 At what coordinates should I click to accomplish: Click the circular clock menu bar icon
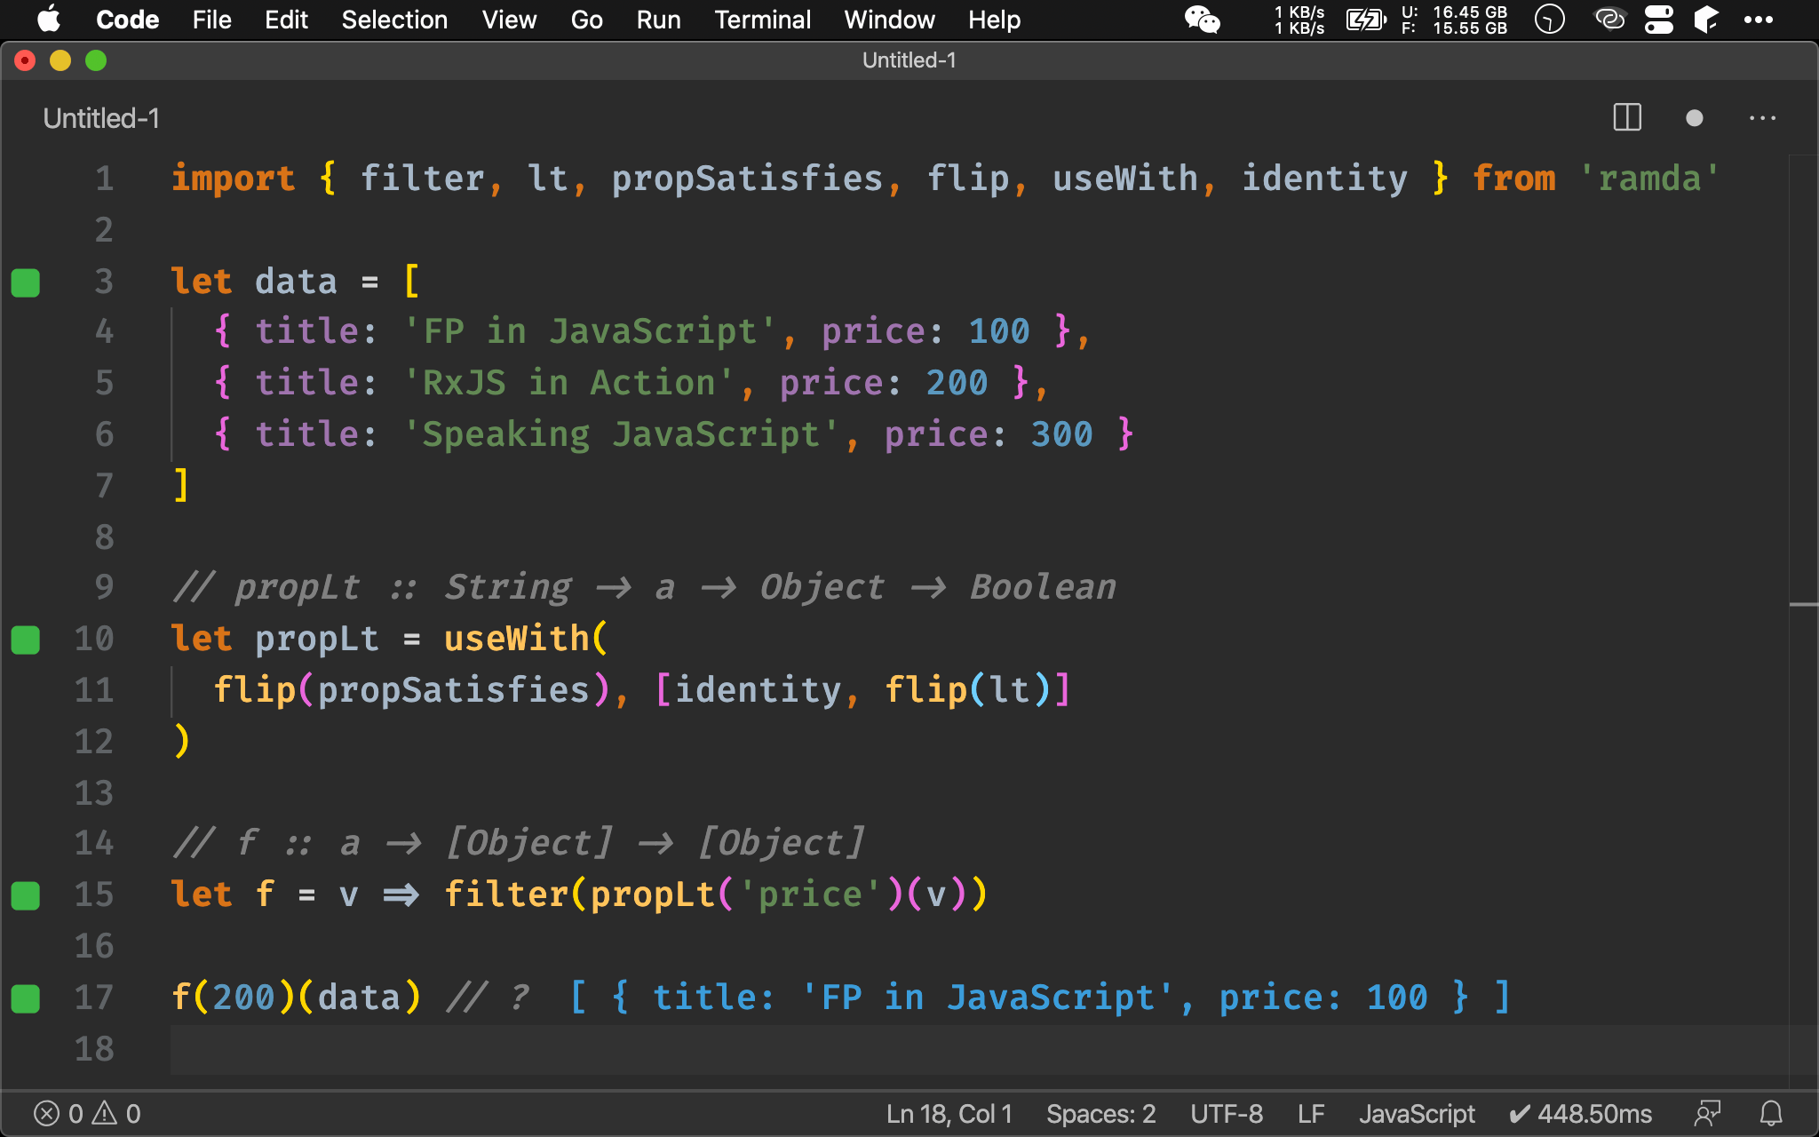tap(1549, 20)
